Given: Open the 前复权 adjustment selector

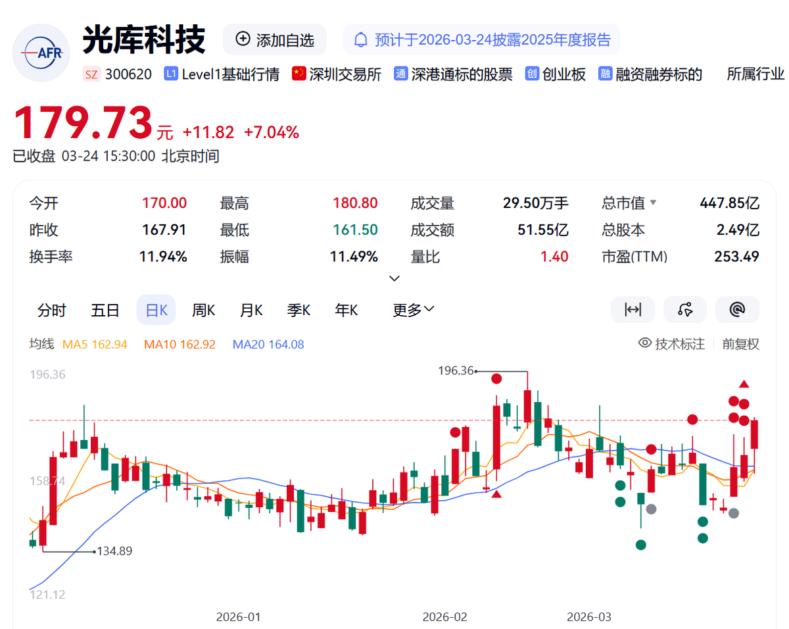Looking at the screenshot, I should click(740, 343).
